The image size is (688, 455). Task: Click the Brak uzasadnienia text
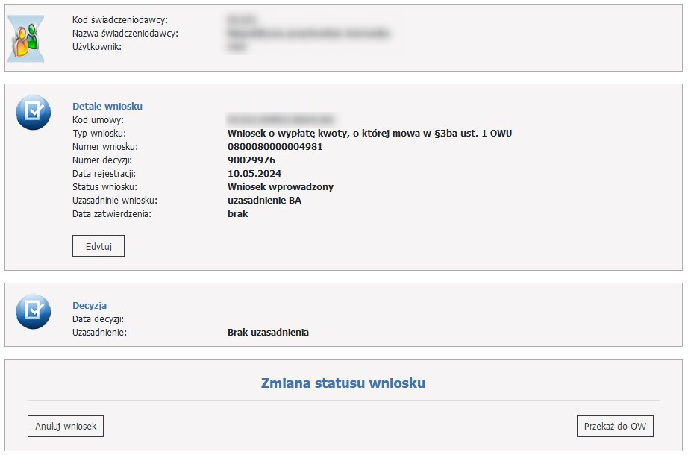(x=268, y=332)
